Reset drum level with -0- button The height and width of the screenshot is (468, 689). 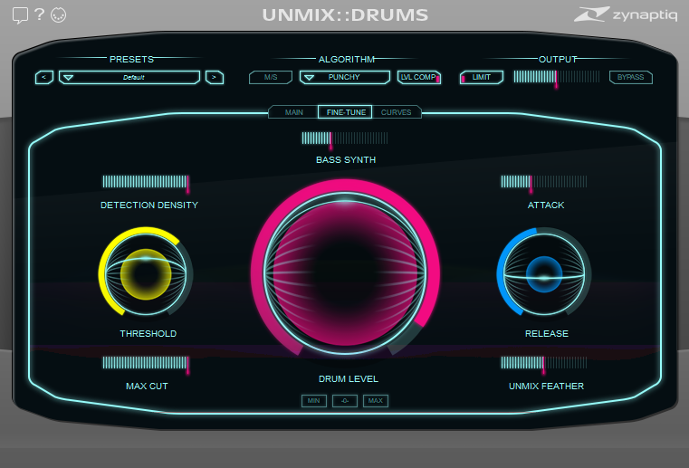[x=344, y=401]
